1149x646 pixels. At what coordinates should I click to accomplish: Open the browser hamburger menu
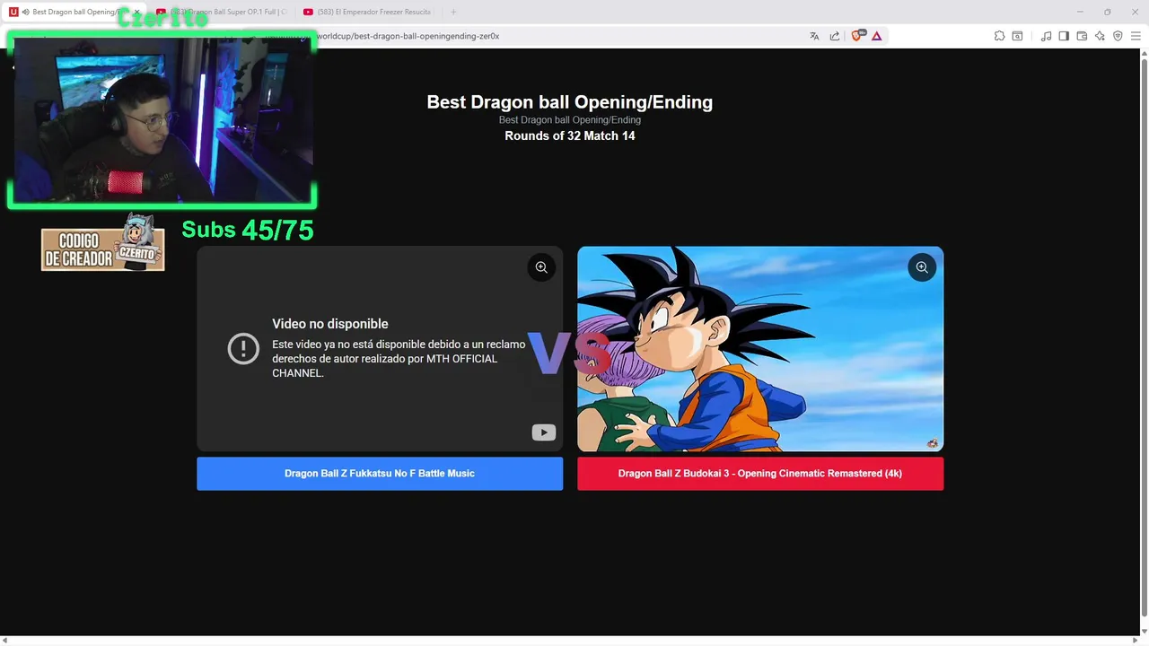(1136, 36)
